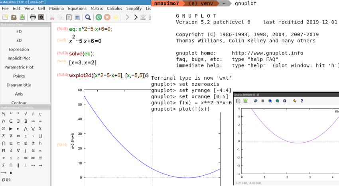The image size is (339, 186).
Task: Insert the union symbol
Action: click(x=40, y=136)
